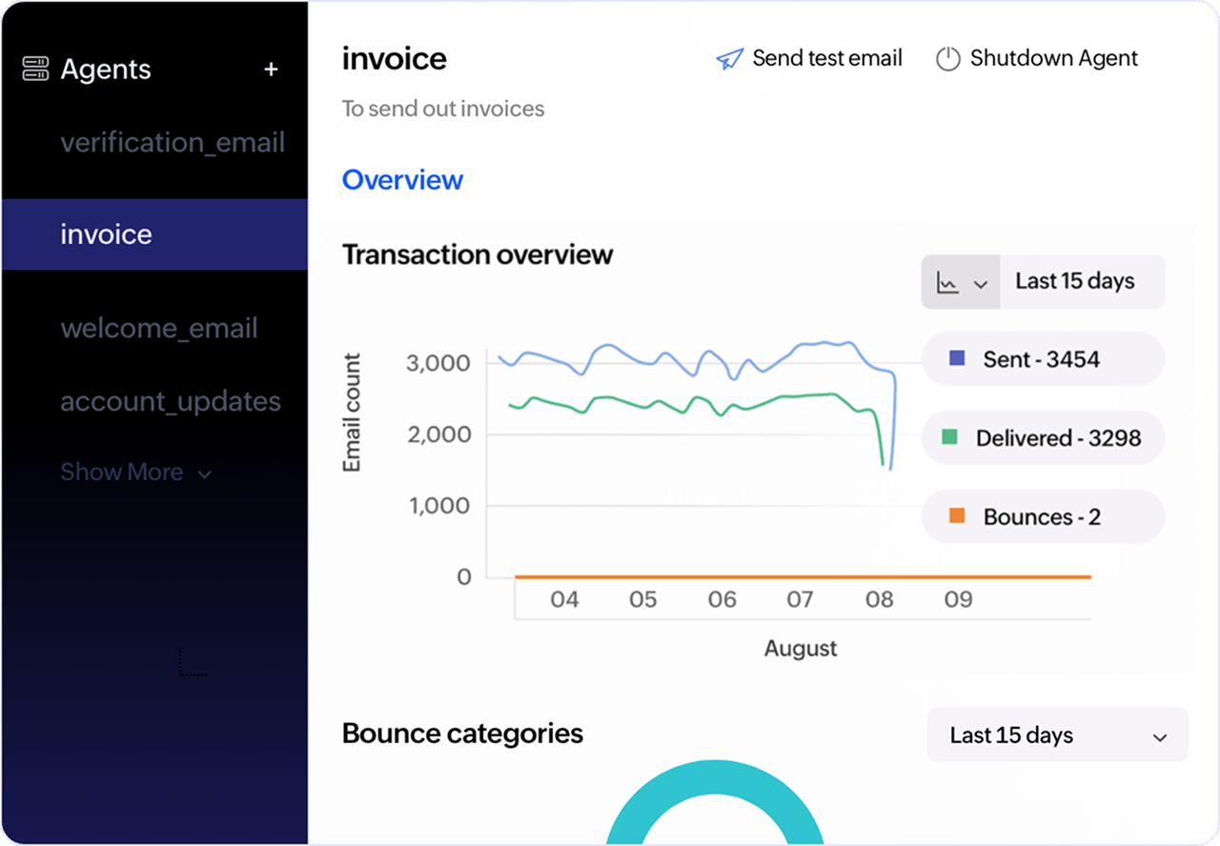The height and width of the screenshot is (846, 1220).
Task: Expand Show More agents list
Action: click(x=136, y=473)
